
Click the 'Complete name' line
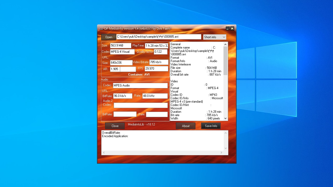193,48
